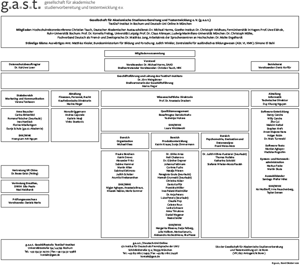
Task: Click the name "Michael Klees"
Action: [125, 144]
